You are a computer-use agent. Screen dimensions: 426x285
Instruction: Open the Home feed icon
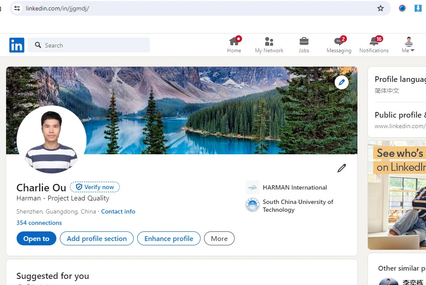234,42
